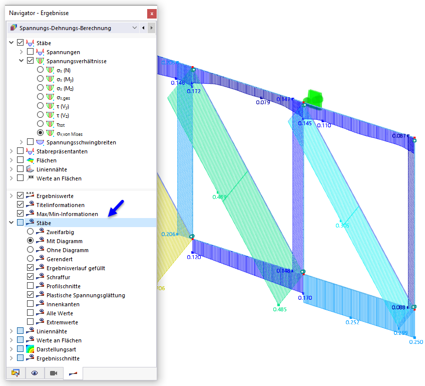Click the Liniennähte weld icon
Viewport: 425px width, 386px height.
click(x=30, y=169)
